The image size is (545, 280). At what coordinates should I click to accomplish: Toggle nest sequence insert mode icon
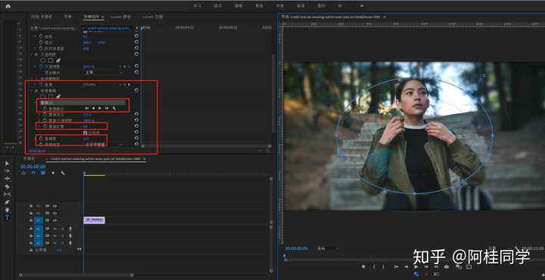(23, 173)
